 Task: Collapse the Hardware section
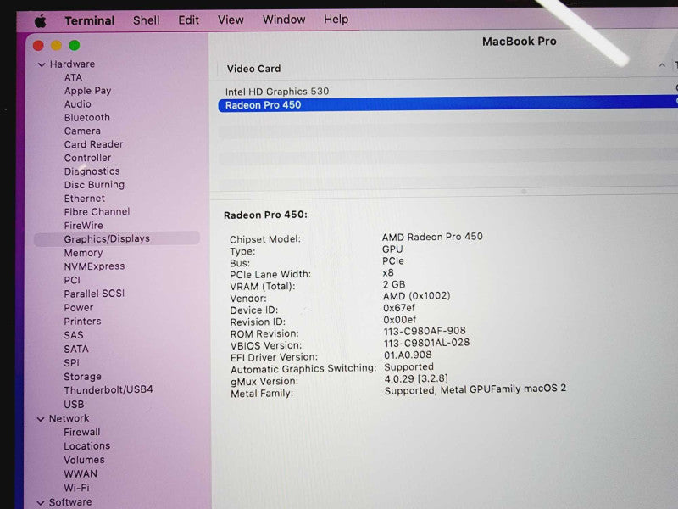point(42,64)
